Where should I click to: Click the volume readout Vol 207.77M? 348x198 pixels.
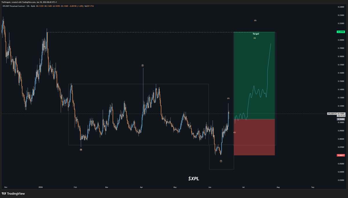tap(89, 6)
